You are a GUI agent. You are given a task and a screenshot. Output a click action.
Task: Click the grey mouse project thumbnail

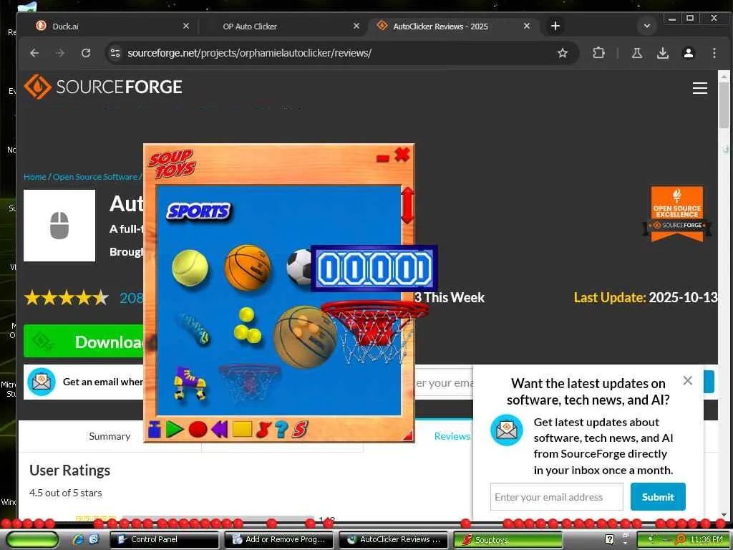coord(59,226)
